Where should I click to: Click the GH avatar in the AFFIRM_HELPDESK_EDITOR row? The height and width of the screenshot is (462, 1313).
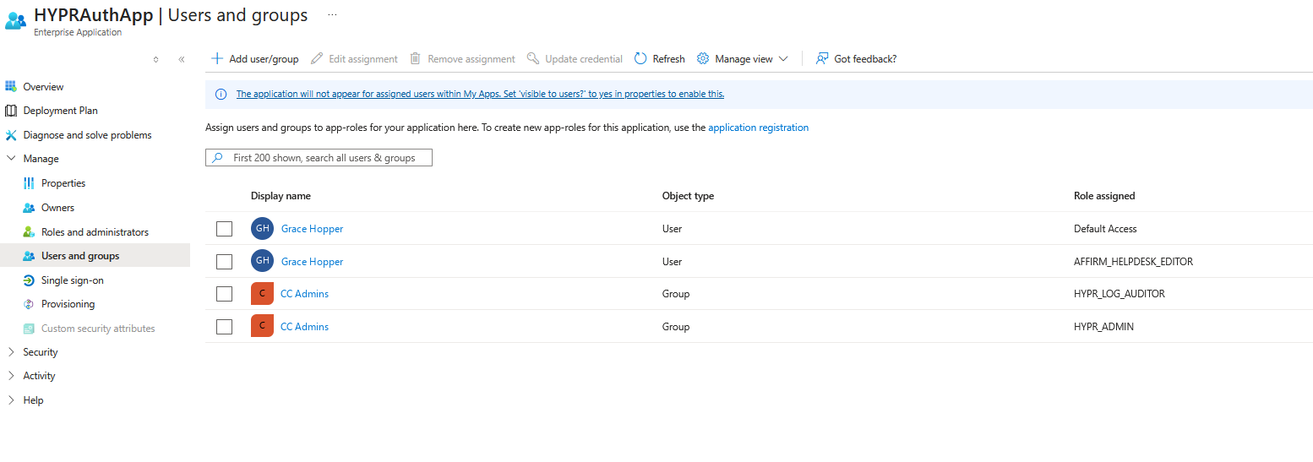point(263,261)
